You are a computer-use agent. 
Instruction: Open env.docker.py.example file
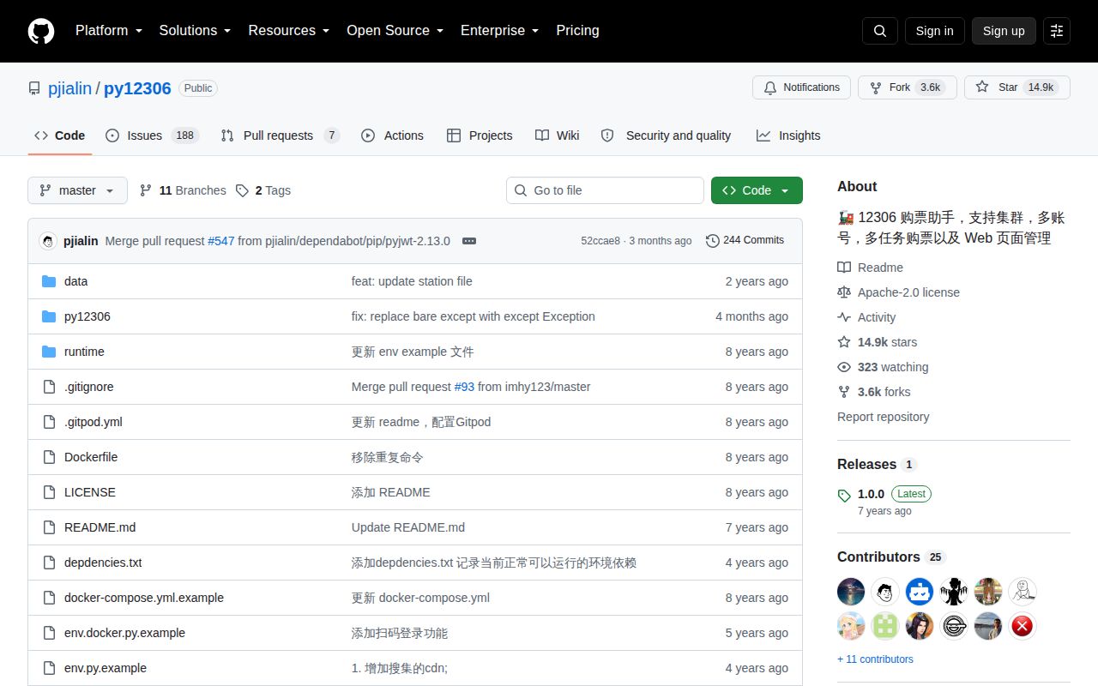pos(124,633)
